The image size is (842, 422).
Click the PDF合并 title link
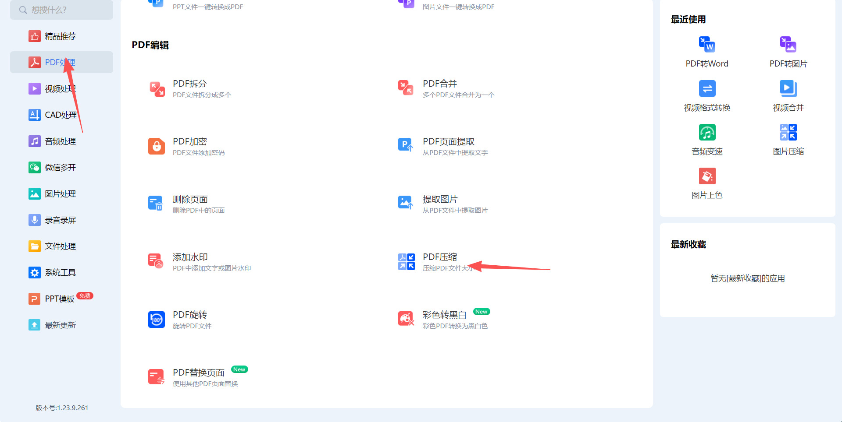pyautogui.click(x=440, y=84)
